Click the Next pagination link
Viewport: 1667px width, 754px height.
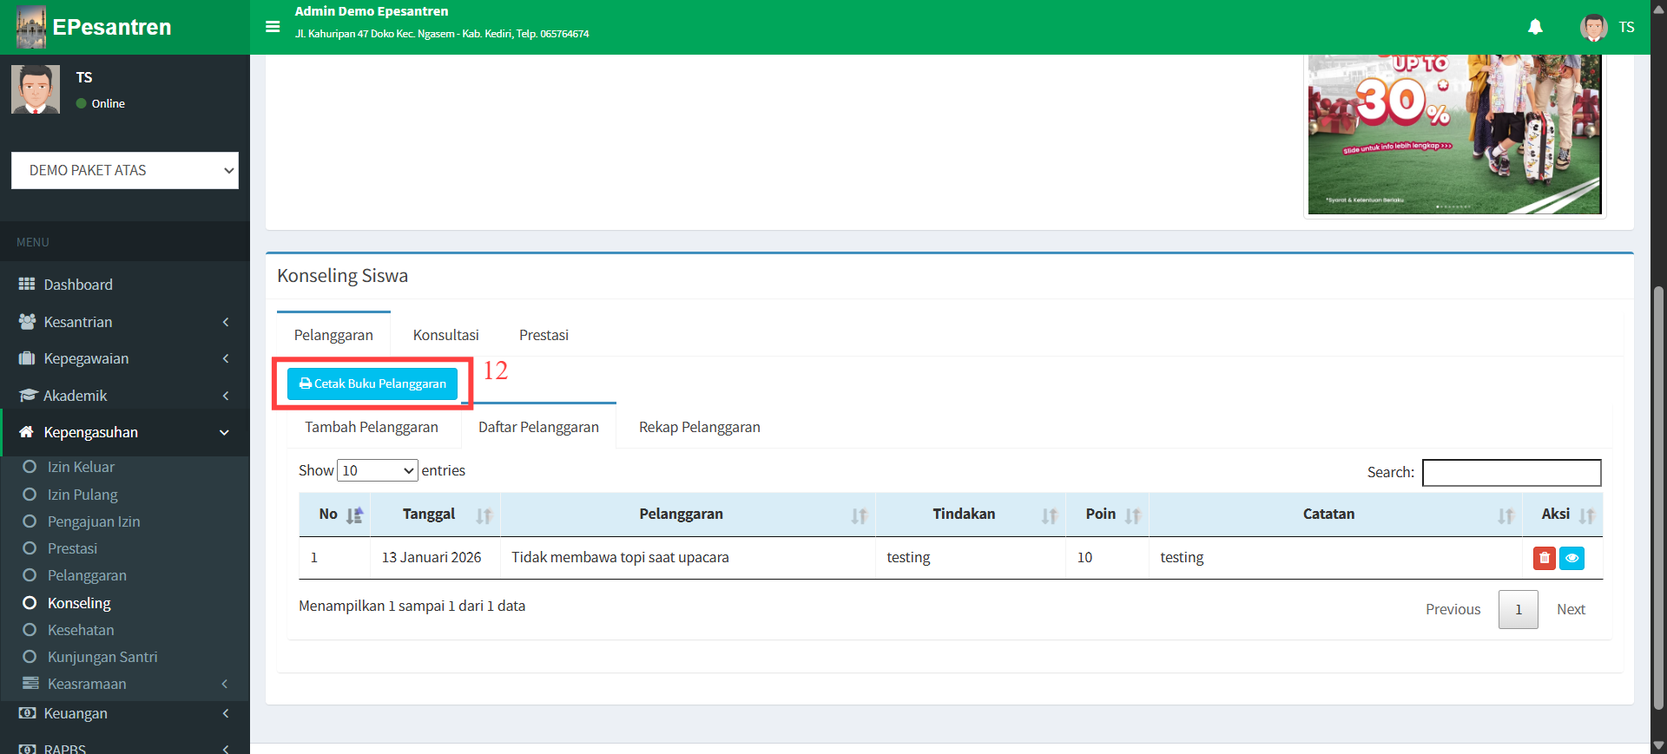1570,609
